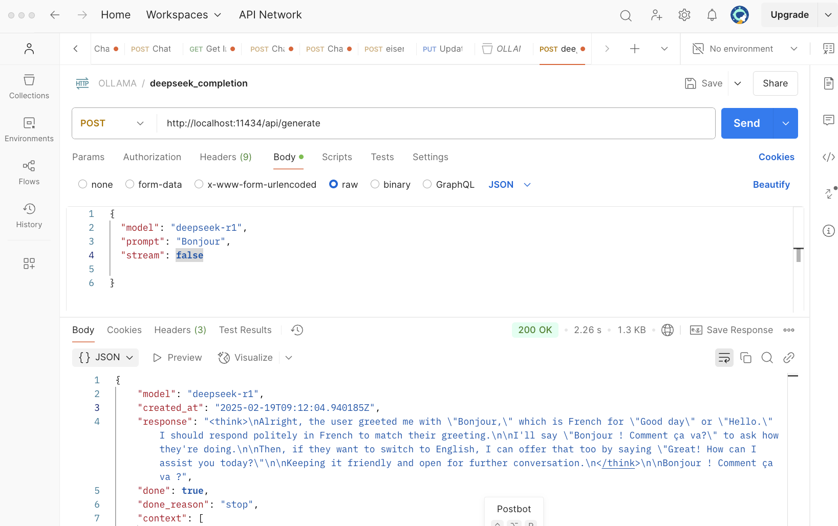This screenshot has width=838, height=526.
Task: Search within the response body
Action: pyautogui.click(x=767, y=358)
